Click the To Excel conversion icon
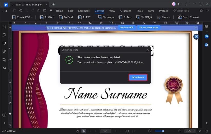Viewport: 211px width, 134px height. (x=66, y=17)
